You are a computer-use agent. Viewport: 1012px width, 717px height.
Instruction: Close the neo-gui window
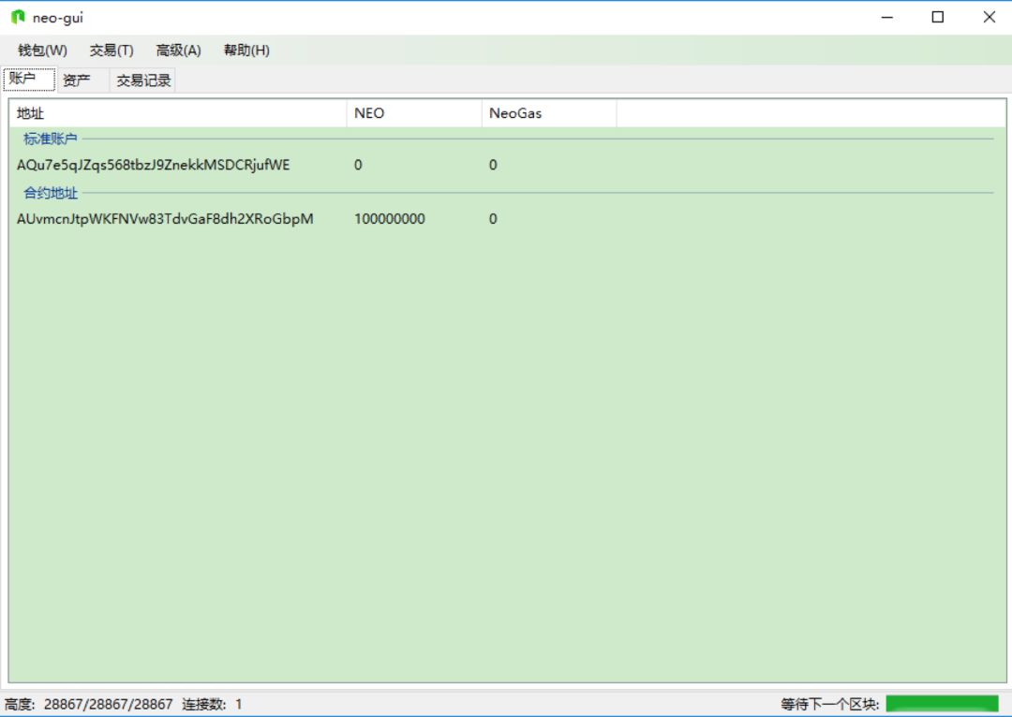[x=989, y=18]
